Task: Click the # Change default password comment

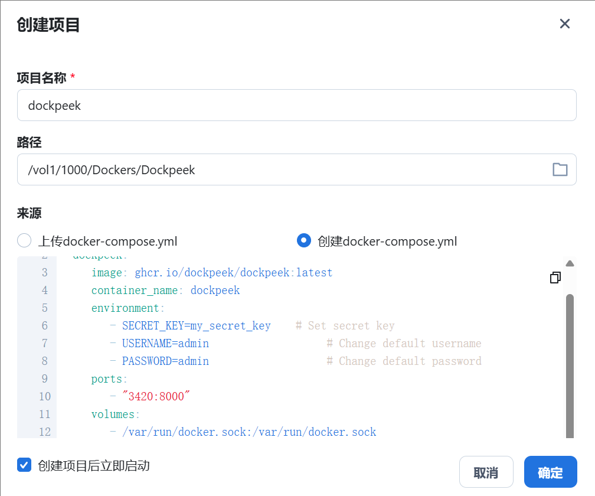Action: pos(404,361)
